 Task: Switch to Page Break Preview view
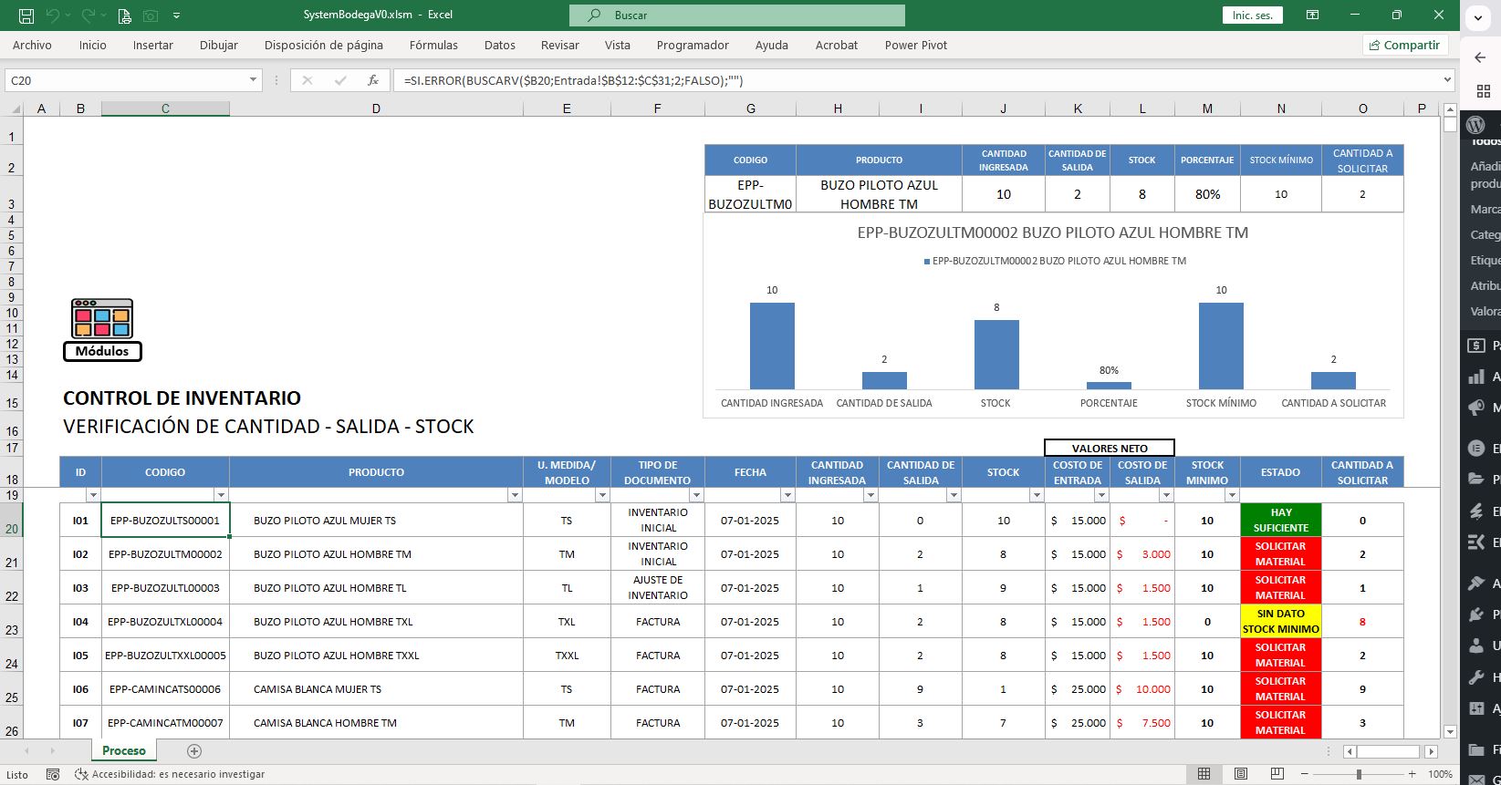tap(1276, 774)
